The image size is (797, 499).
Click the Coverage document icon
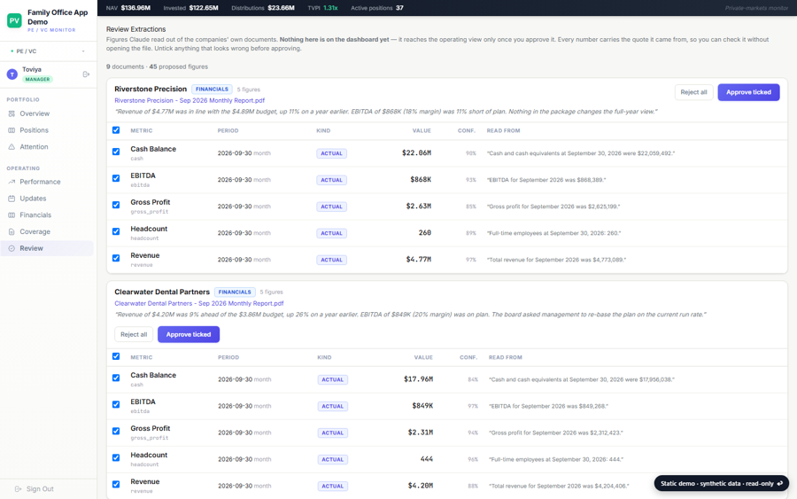click(12, 231)
